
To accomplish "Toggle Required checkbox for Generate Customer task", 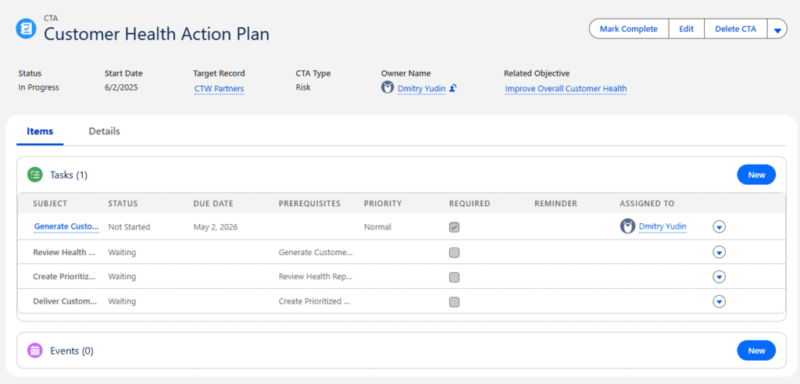I will point(454,227).
